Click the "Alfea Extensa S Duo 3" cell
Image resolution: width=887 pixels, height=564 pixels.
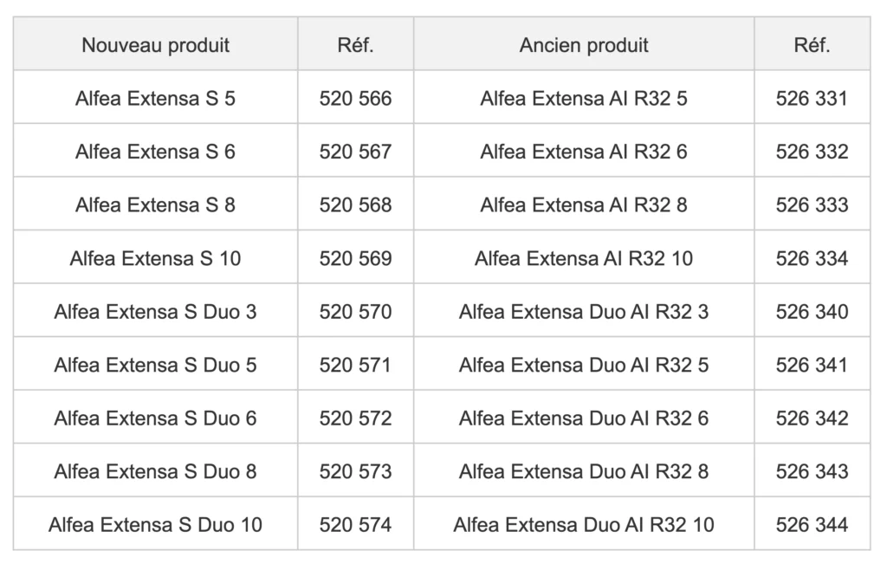[x=156, y=312]
